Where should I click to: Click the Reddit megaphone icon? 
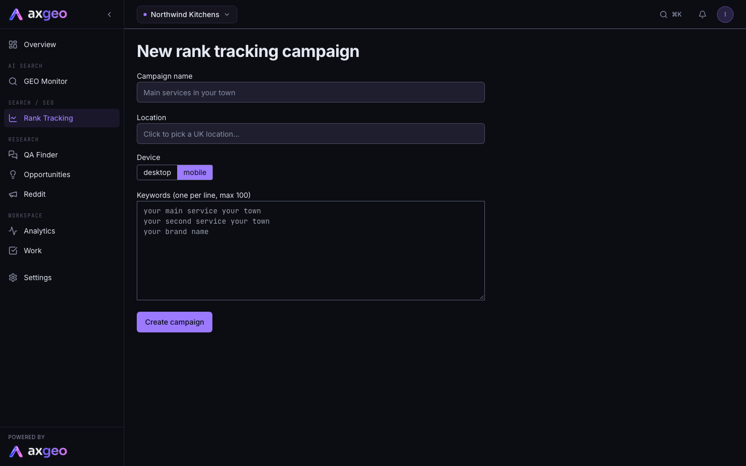tap(13, 194)
